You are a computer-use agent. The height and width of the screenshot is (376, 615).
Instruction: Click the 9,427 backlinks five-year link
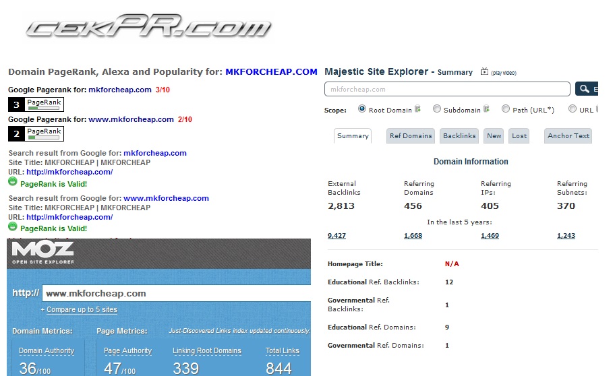pos(337,236)
